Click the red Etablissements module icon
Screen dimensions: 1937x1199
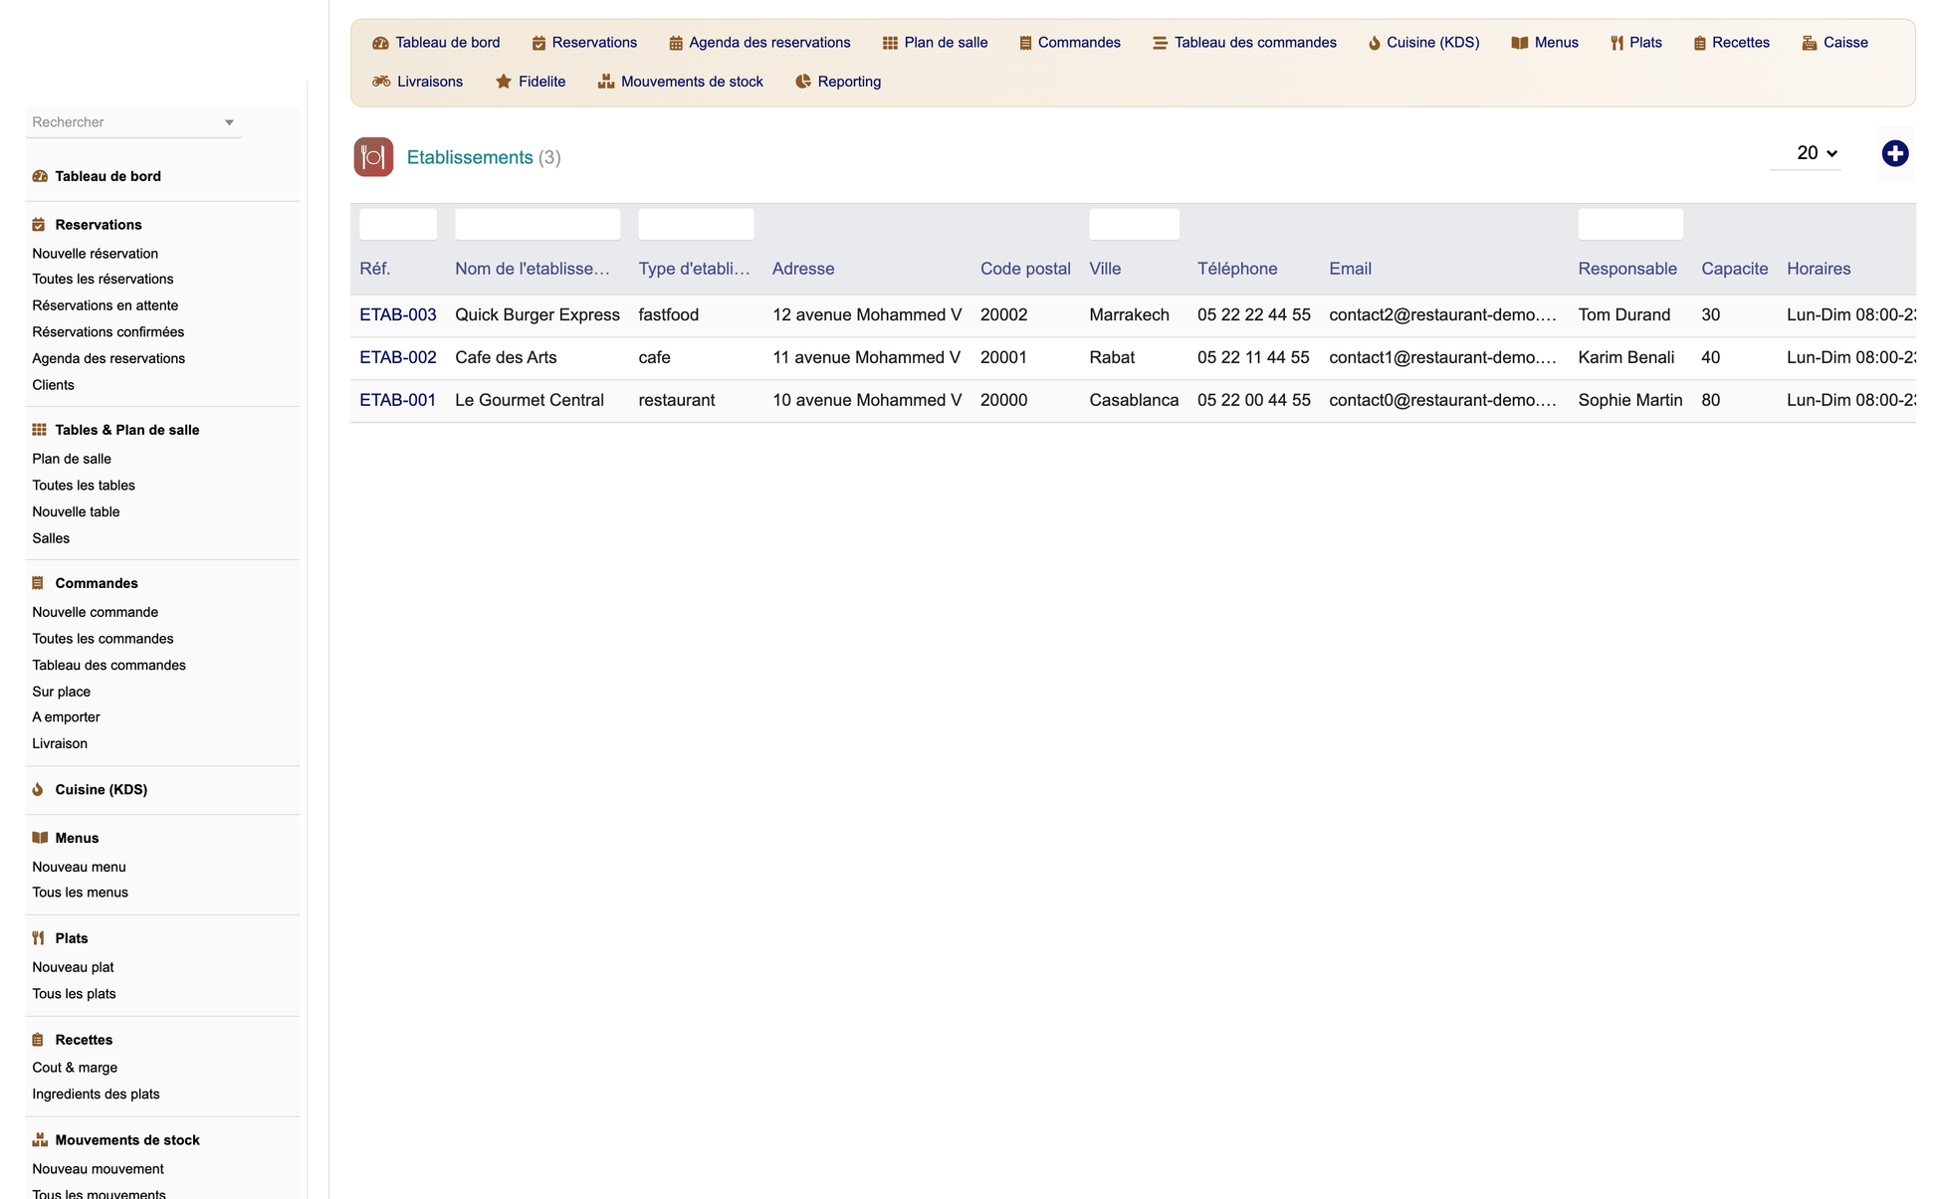click(x=373, y=157)
